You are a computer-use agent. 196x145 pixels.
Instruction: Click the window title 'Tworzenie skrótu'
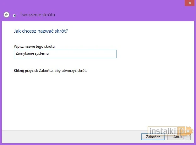(x=37, y=15)
